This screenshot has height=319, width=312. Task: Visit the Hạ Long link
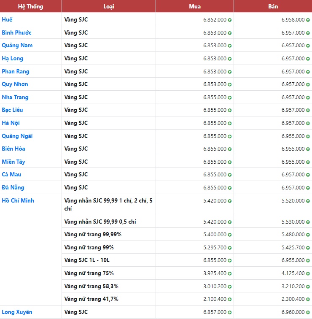point(13,58)
